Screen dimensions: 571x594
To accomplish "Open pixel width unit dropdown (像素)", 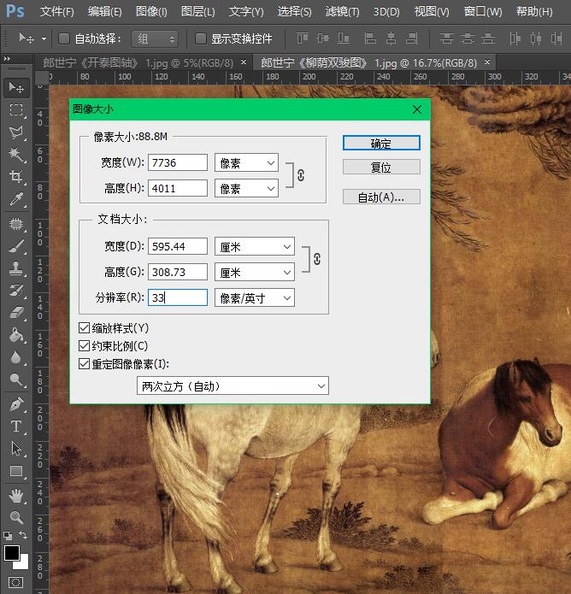I will pyautogui.click(x=247, y=163).
